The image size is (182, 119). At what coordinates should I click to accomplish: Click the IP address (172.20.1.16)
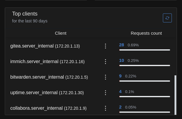click(x=72, y=62)
